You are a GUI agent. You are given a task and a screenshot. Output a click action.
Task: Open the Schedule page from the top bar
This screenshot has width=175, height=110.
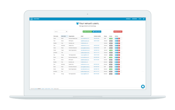(x=128, y=19)
